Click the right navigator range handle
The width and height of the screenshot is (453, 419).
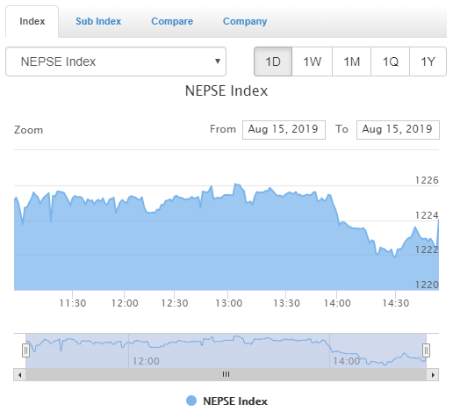pos(426,350)
